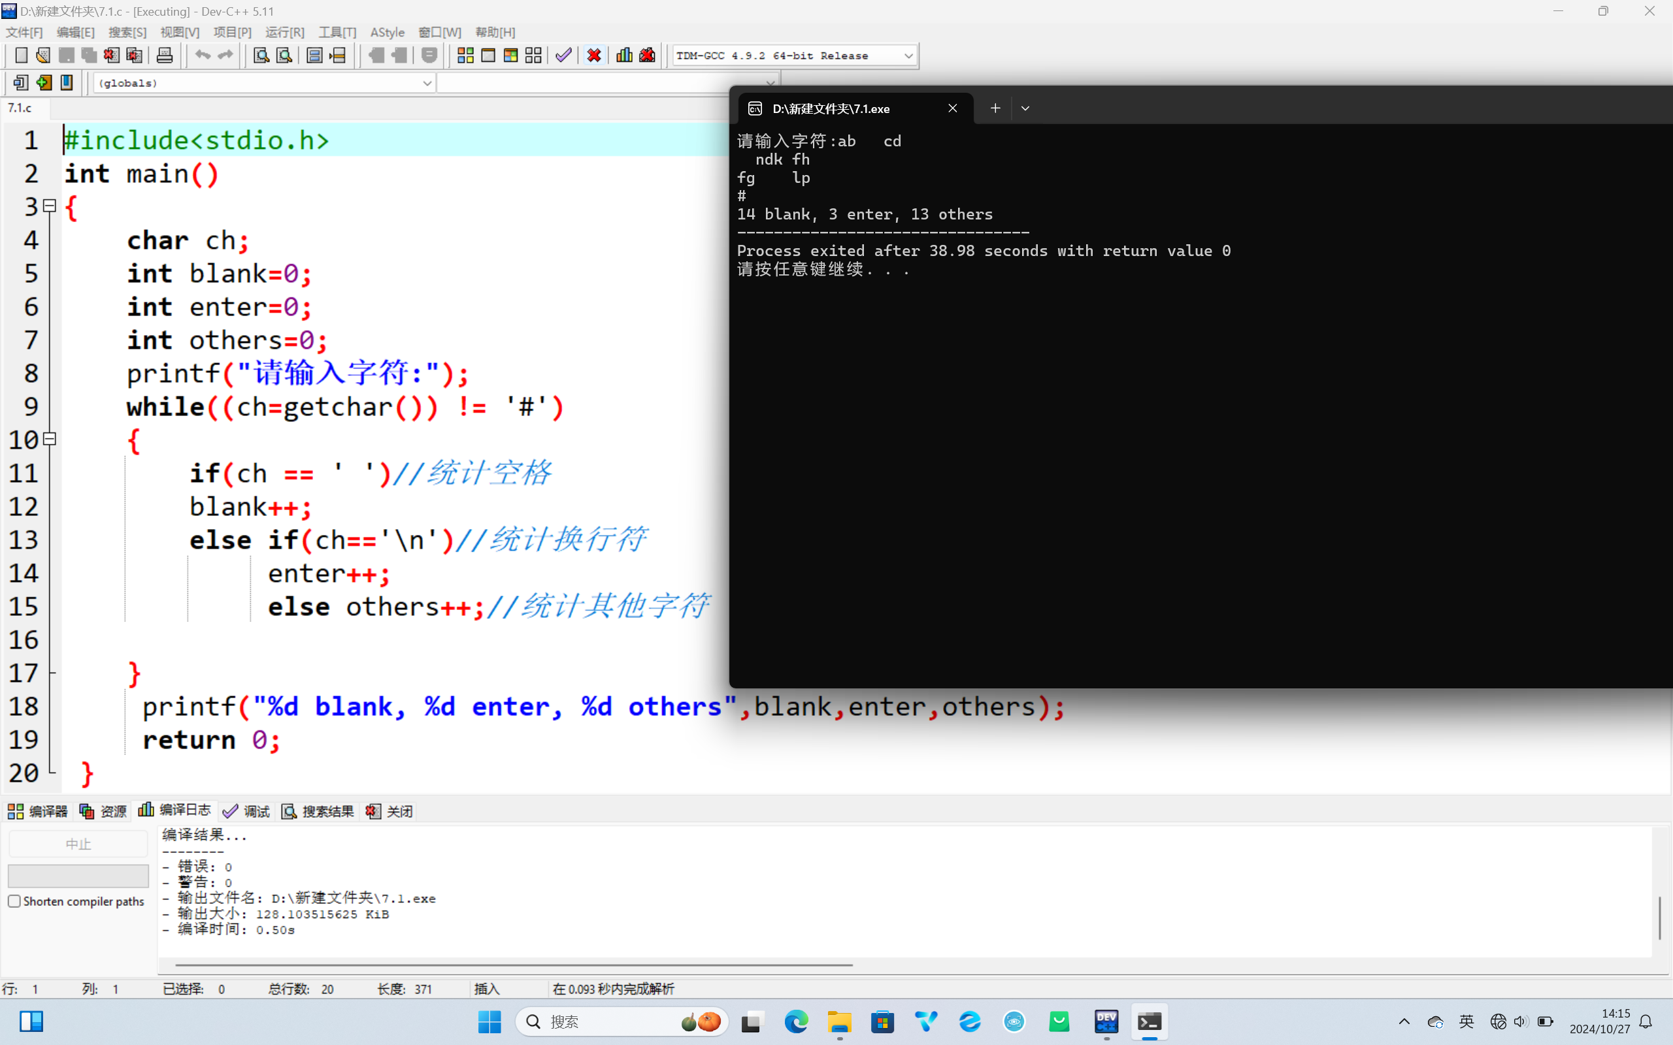The image size is (1673, 1045).
Task: Click the Open file toolbar icon
Action: pyautogui.click(x=43, y=56)
